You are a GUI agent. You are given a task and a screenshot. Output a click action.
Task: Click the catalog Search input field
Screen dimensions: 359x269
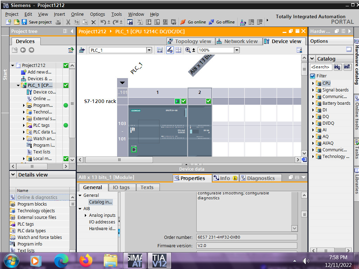[x=321, y=67]
